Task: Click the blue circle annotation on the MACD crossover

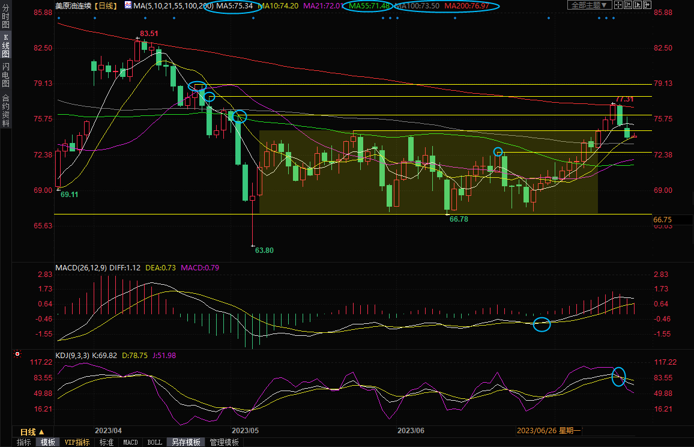Action: 542,324
